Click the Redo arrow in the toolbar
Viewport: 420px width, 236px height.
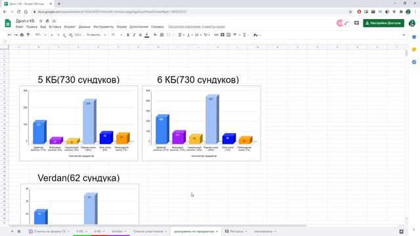(x=16, y=35)
